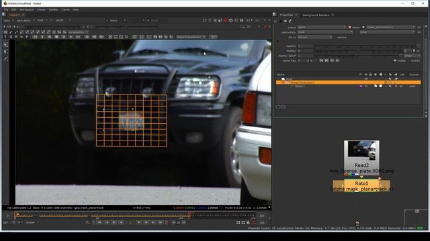Open the clip to format dropdown
This screenshot has width=430, height=241.
point(315,37)
